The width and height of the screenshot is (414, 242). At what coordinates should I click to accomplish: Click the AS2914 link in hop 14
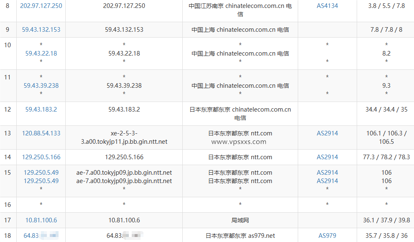(327, 157)
